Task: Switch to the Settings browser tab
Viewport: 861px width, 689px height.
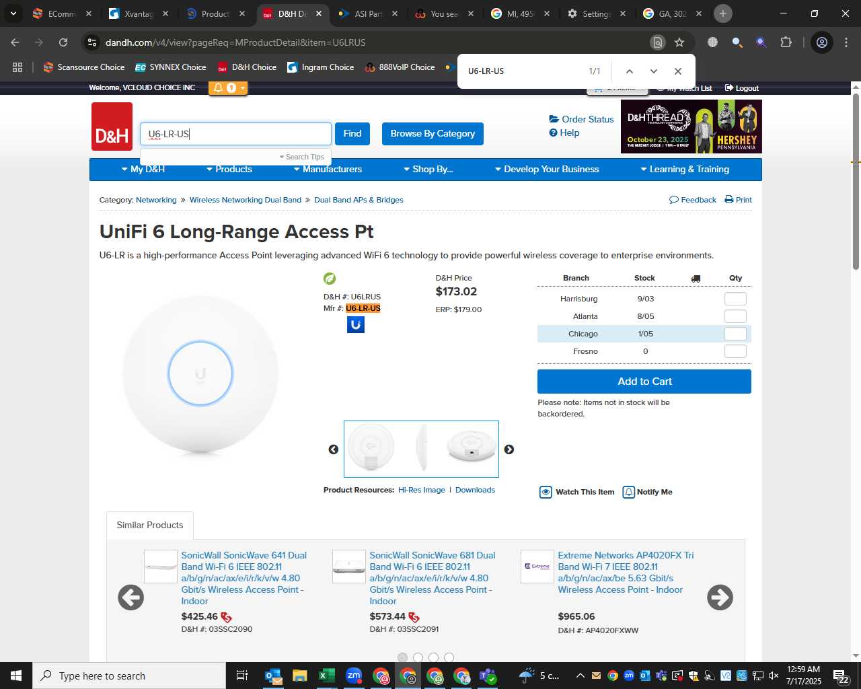Action: [596, 13]
